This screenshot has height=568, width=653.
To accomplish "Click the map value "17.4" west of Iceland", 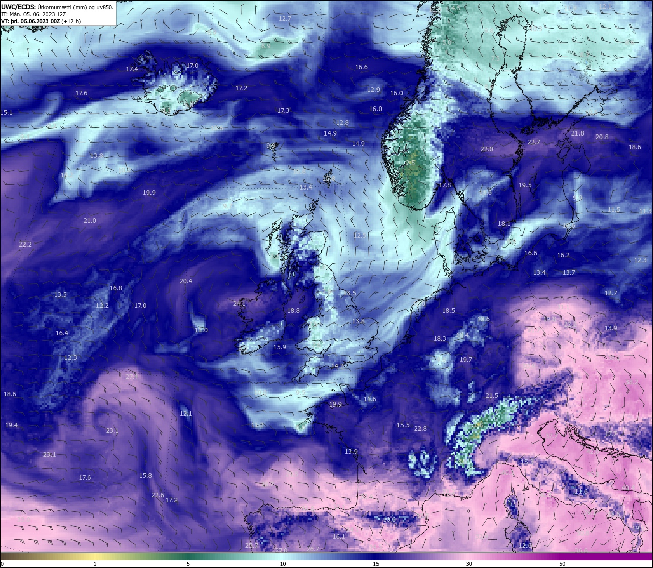I will pos(132,69).
